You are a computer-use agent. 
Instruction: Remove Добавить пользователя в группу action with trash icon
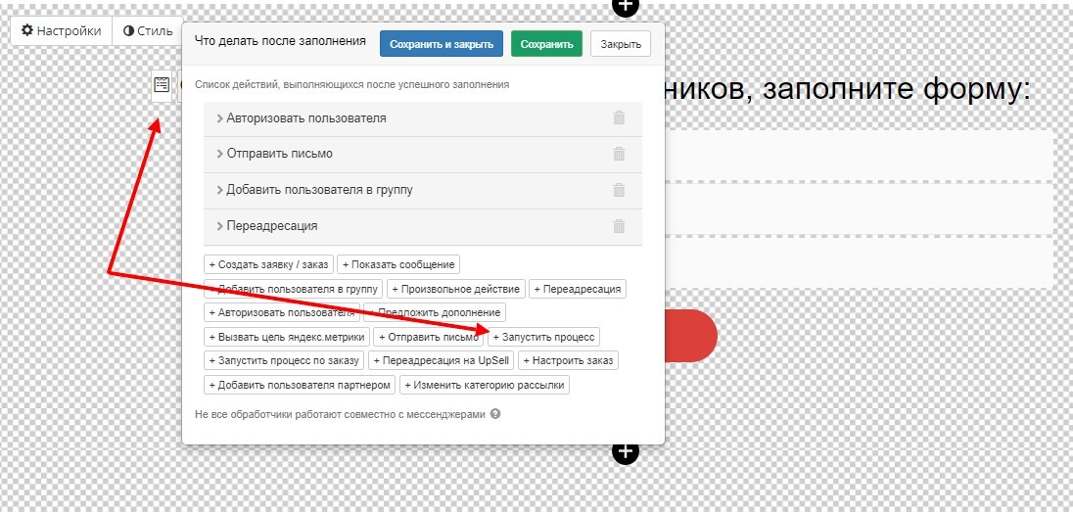pos(619,190)
